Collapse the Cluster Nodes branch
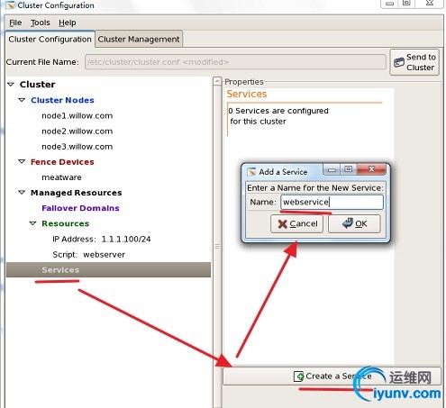Viewport: 446px width, 408px height. coord(22,100)
